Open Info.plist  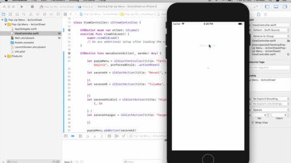point(20,52)
